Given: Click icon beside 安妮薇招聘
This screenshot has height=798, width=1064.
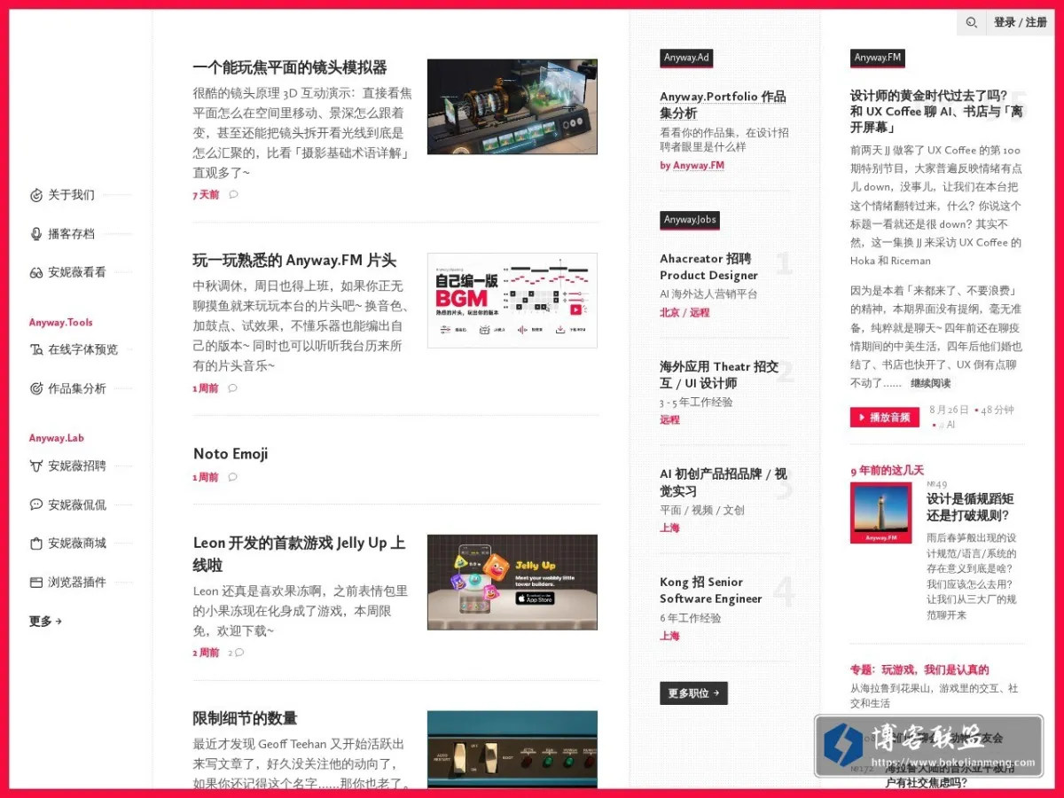Looking at the screenshot, I should [36, 465].
